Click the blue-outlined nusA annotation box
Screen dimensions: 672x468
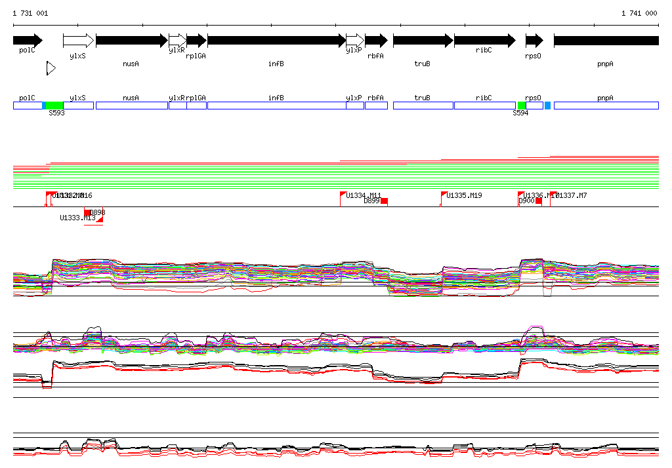(x=131, y=106)
